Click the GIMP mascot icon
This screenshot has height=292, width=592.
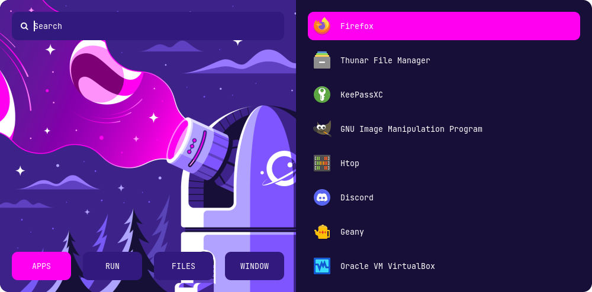tap(322, 129)
